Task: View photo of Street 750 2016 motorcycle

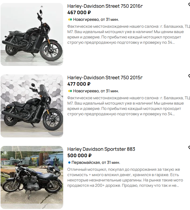Action: click(32, 34)
